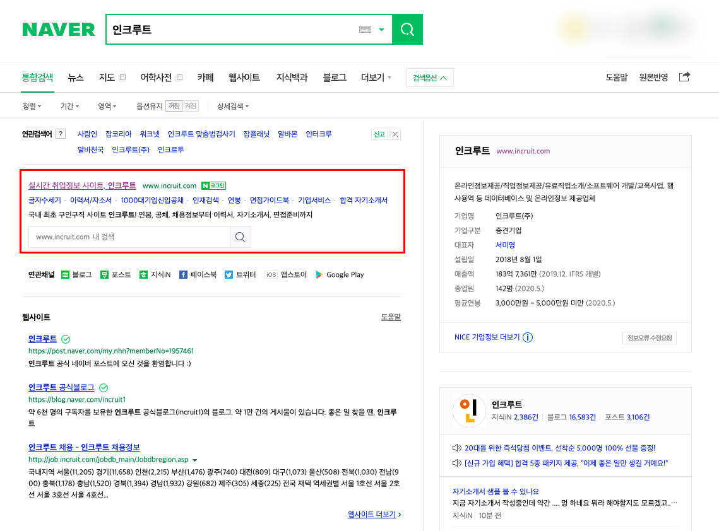
Task: Open the 정렬 sort dropdown
Action: point(32,106)
